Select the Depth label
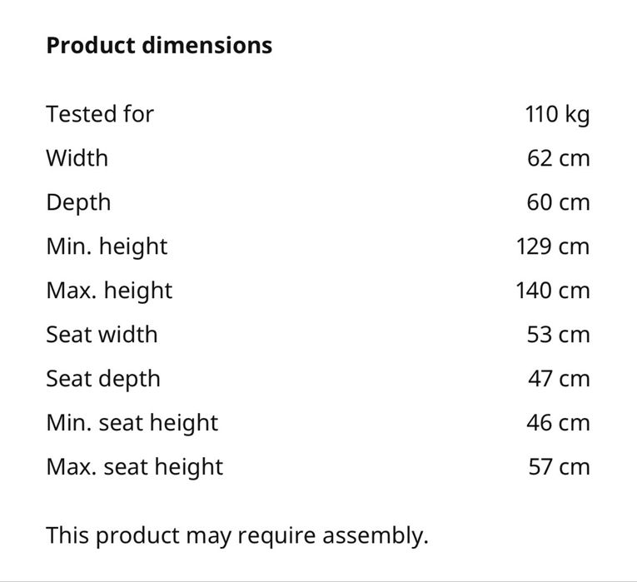637x582 pixels. 78,201
